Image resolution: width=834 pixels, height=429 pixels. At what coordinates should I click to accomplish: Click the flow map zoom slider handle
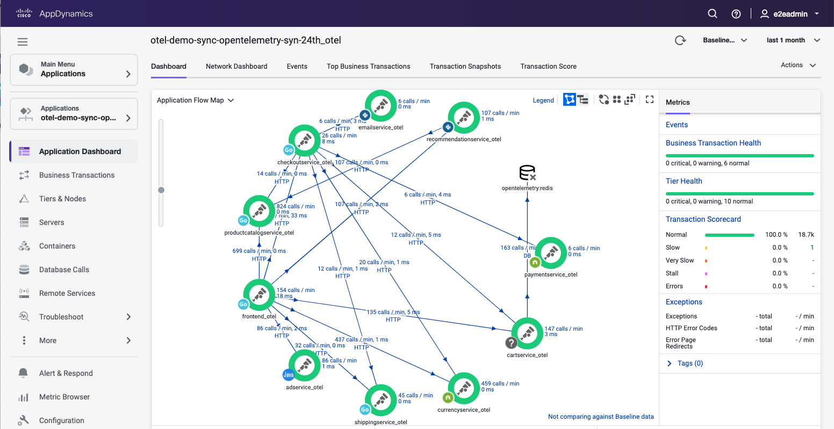[161, 190]
